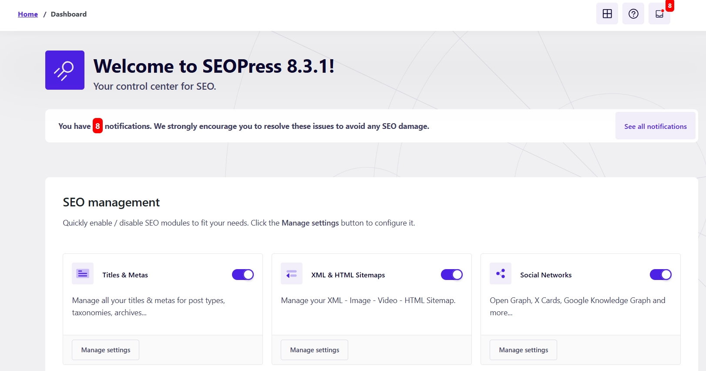Click the red 8 count in notification banner
The image size is (706, 371).
(x=97, y=126)
